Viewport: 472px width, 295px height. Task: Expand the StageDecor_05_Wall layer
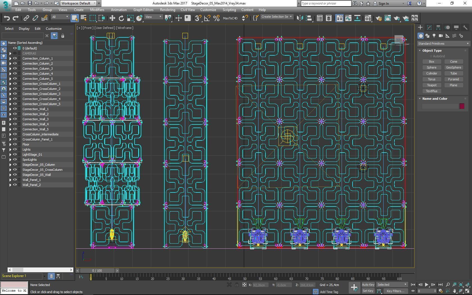[10, 175]
